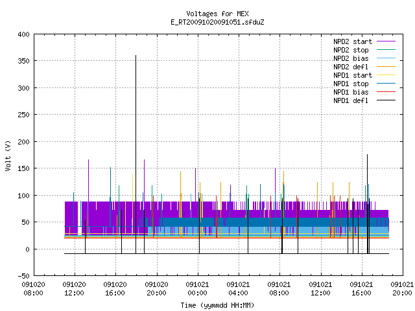Click the purple line sample beside NPD2 start
Image resolution: width=415 pixels, height=311 pixels.
pyautogui.click(x=386, y=41)
